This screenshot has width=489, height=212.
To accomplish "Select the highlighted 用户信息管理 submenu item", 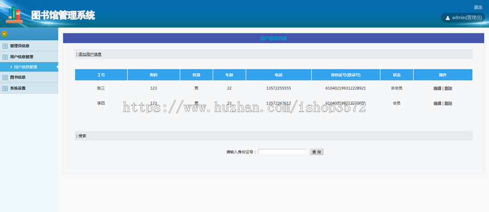I will point(29,67).
